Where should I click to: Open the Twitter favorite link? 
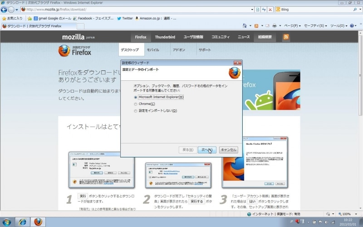coord(125,18)
